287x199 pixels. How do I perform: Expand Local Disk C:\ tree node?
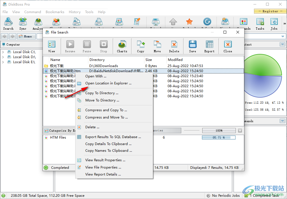coord(3,52)
